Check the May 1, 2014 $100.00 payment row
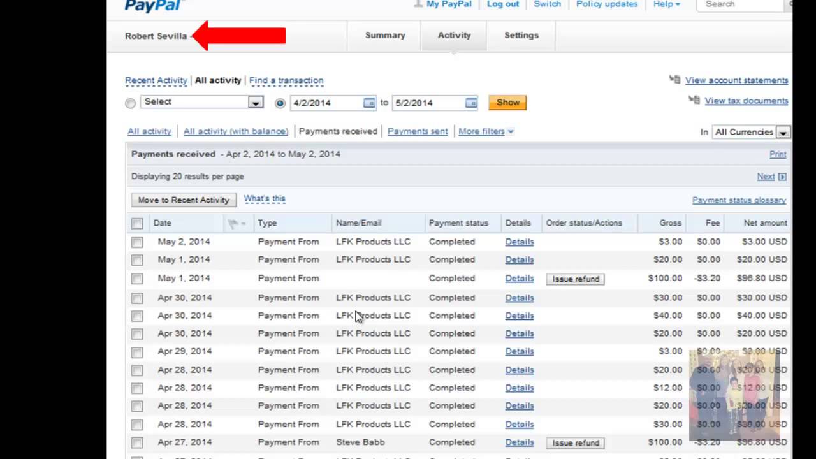Viewport: 816px width, 459px height. 137,279
